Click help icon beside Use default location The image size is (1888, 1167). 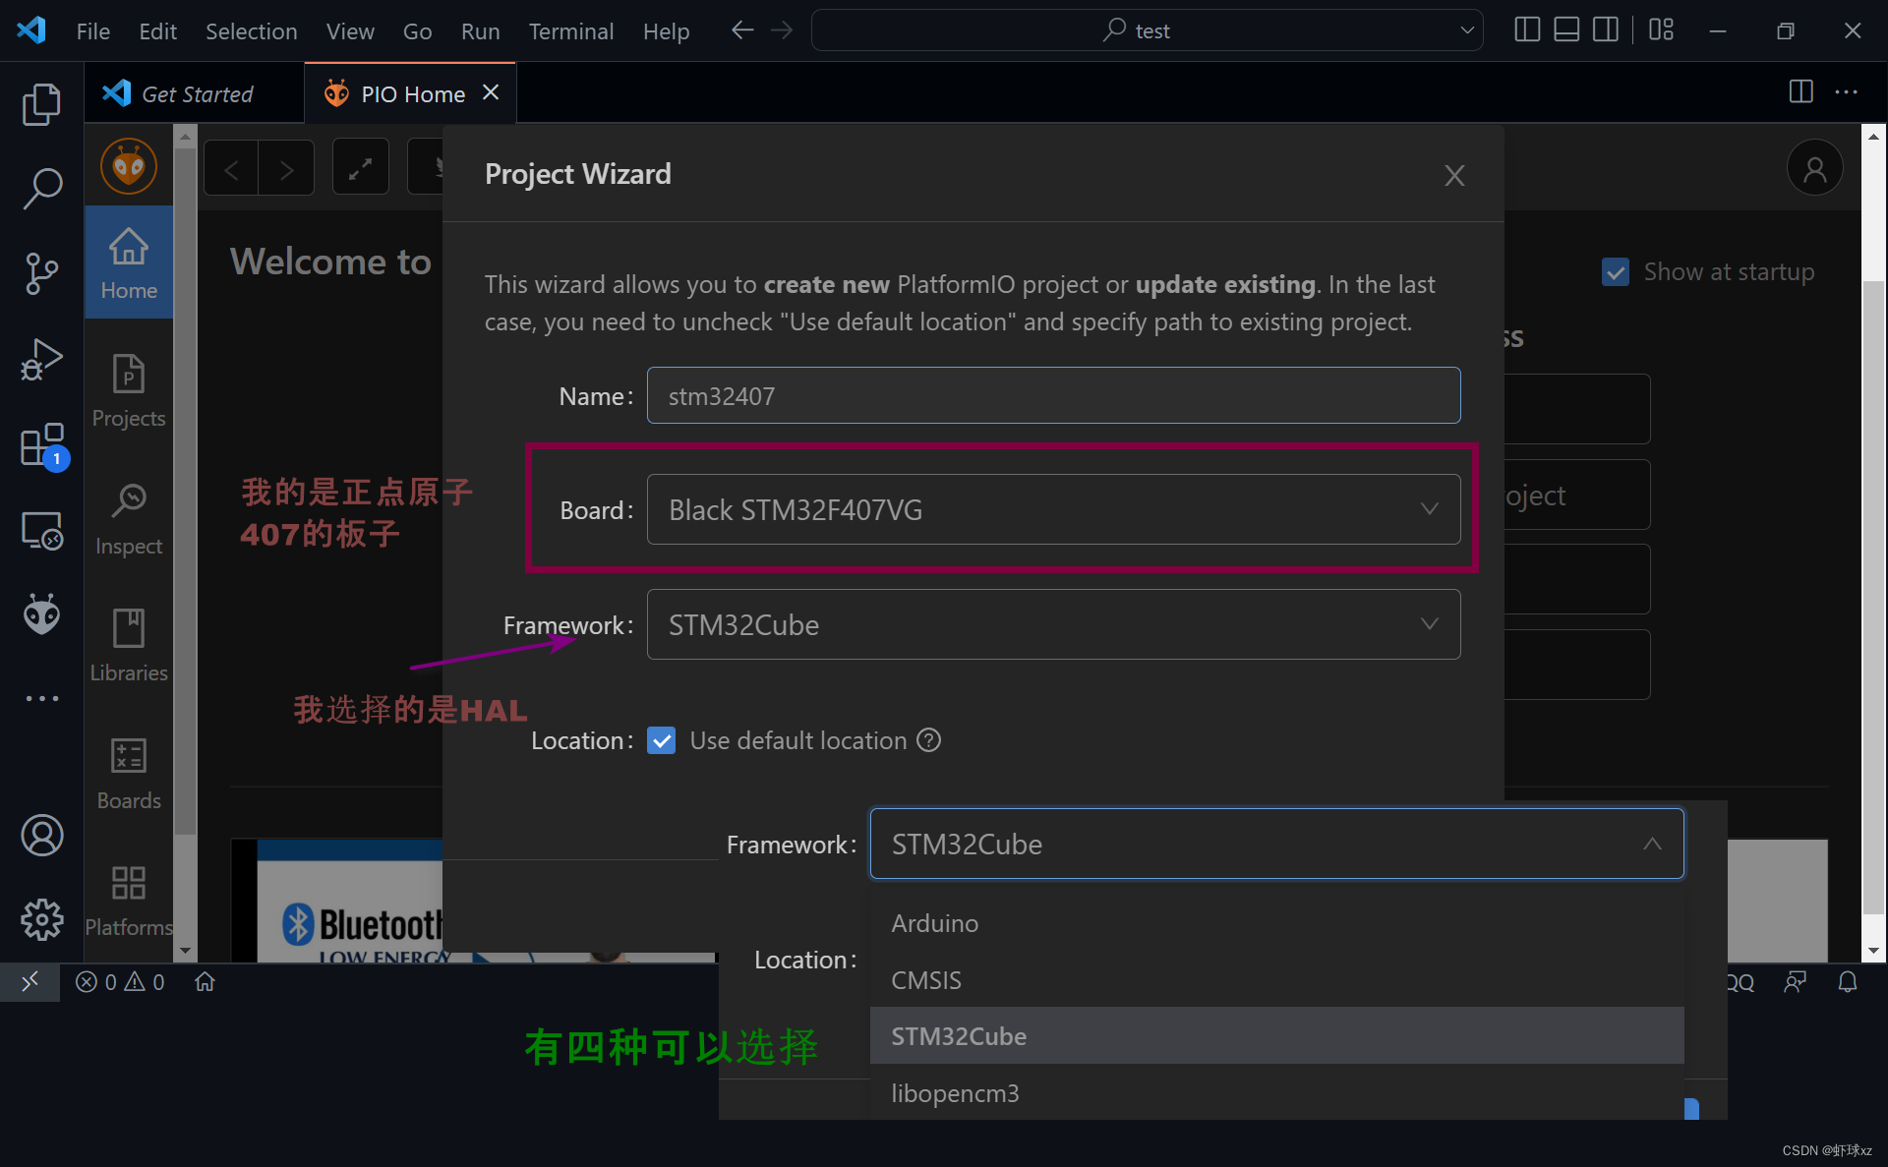(x=928, y=740)
